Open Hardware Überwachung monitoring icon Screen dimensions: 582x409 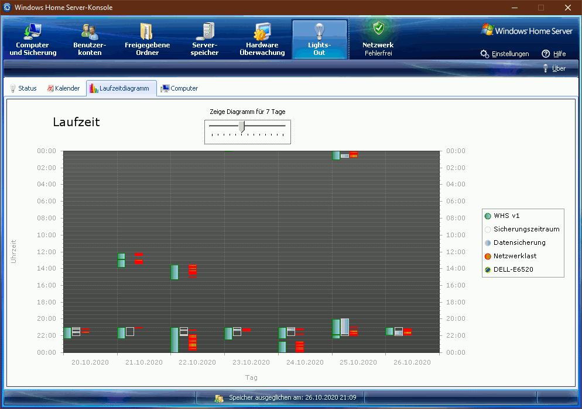point(262,31)
